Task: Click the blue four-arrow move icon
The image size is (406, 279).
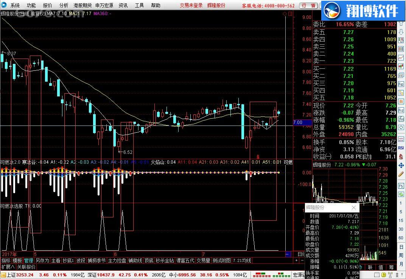Action: coord(401,165)
